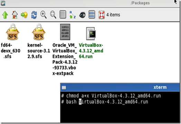Click the xterm title bar
The height and width of the screenshot is (124, 181).
coord(120,87)
